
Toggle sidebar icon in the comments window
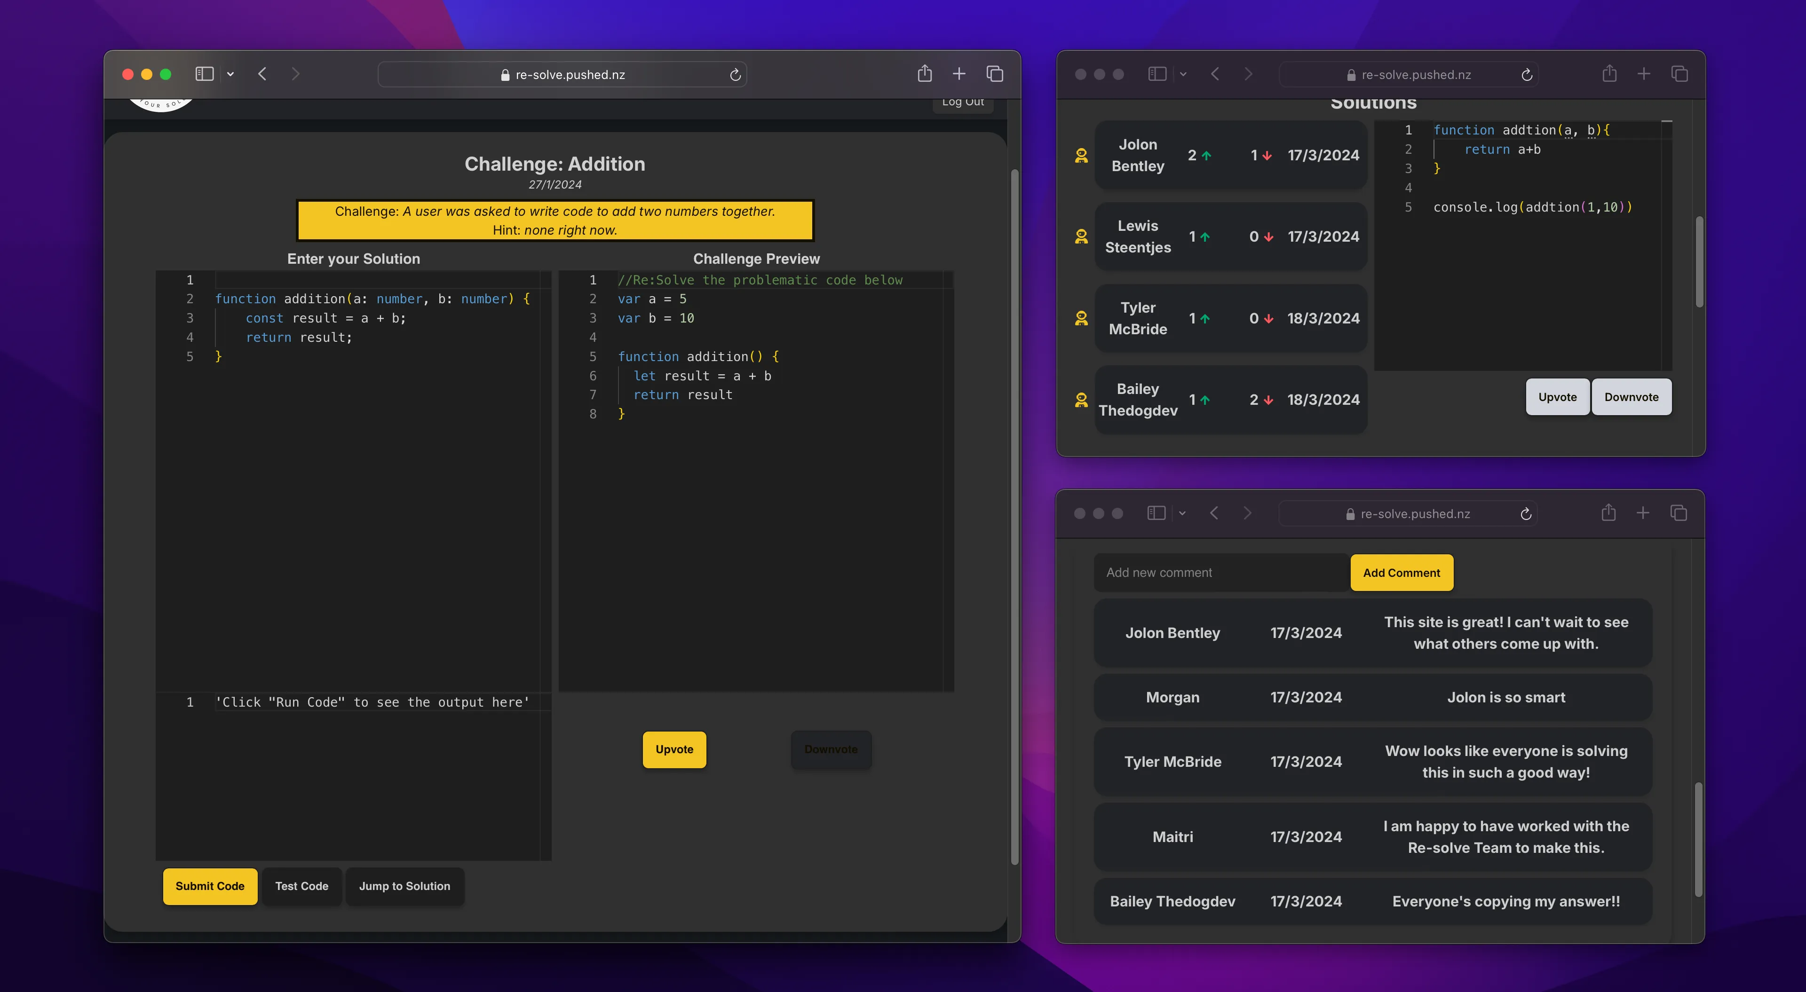[x=1156, y=513]
